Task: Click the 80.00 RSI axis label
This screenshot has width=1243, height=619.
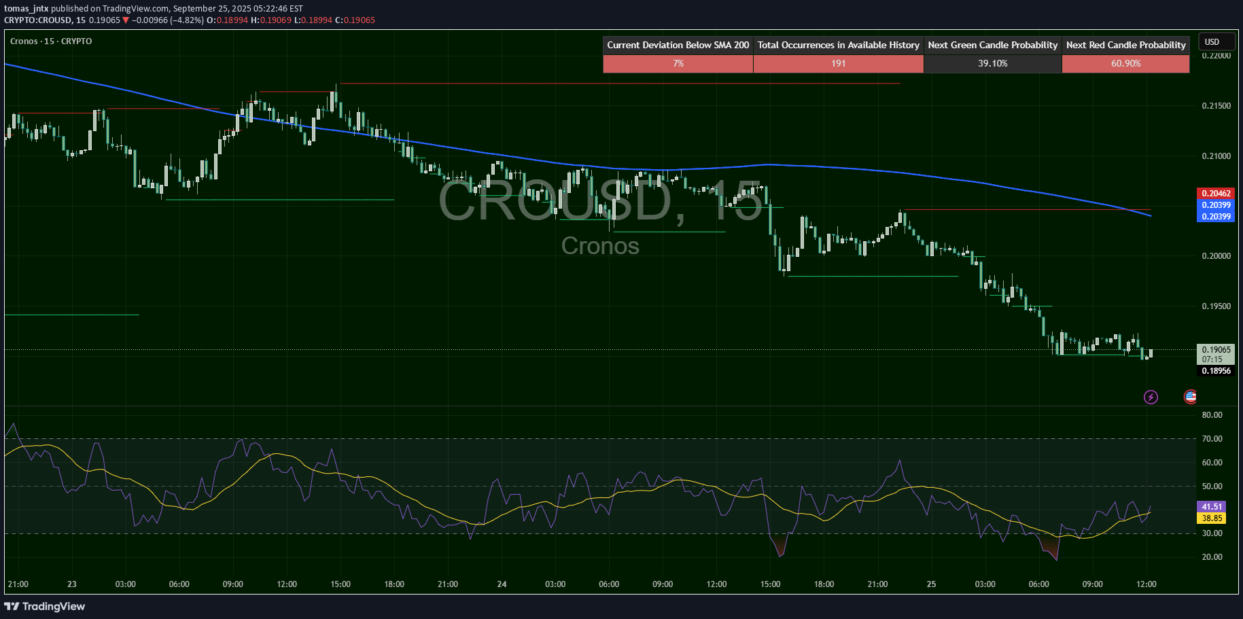Action: [x=1212, y=415]
